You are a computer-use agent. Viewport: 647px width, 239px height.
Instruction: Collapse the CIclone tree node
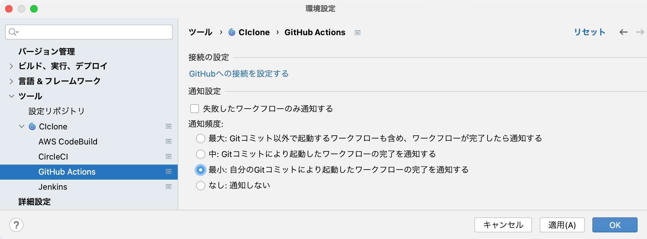[22, 127]
